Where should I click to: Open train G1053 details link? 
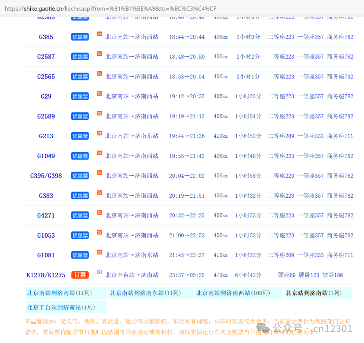pos(46,235)
